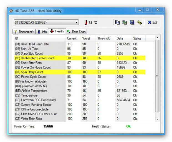Select the Power Cycle Count row

point(80,77)
